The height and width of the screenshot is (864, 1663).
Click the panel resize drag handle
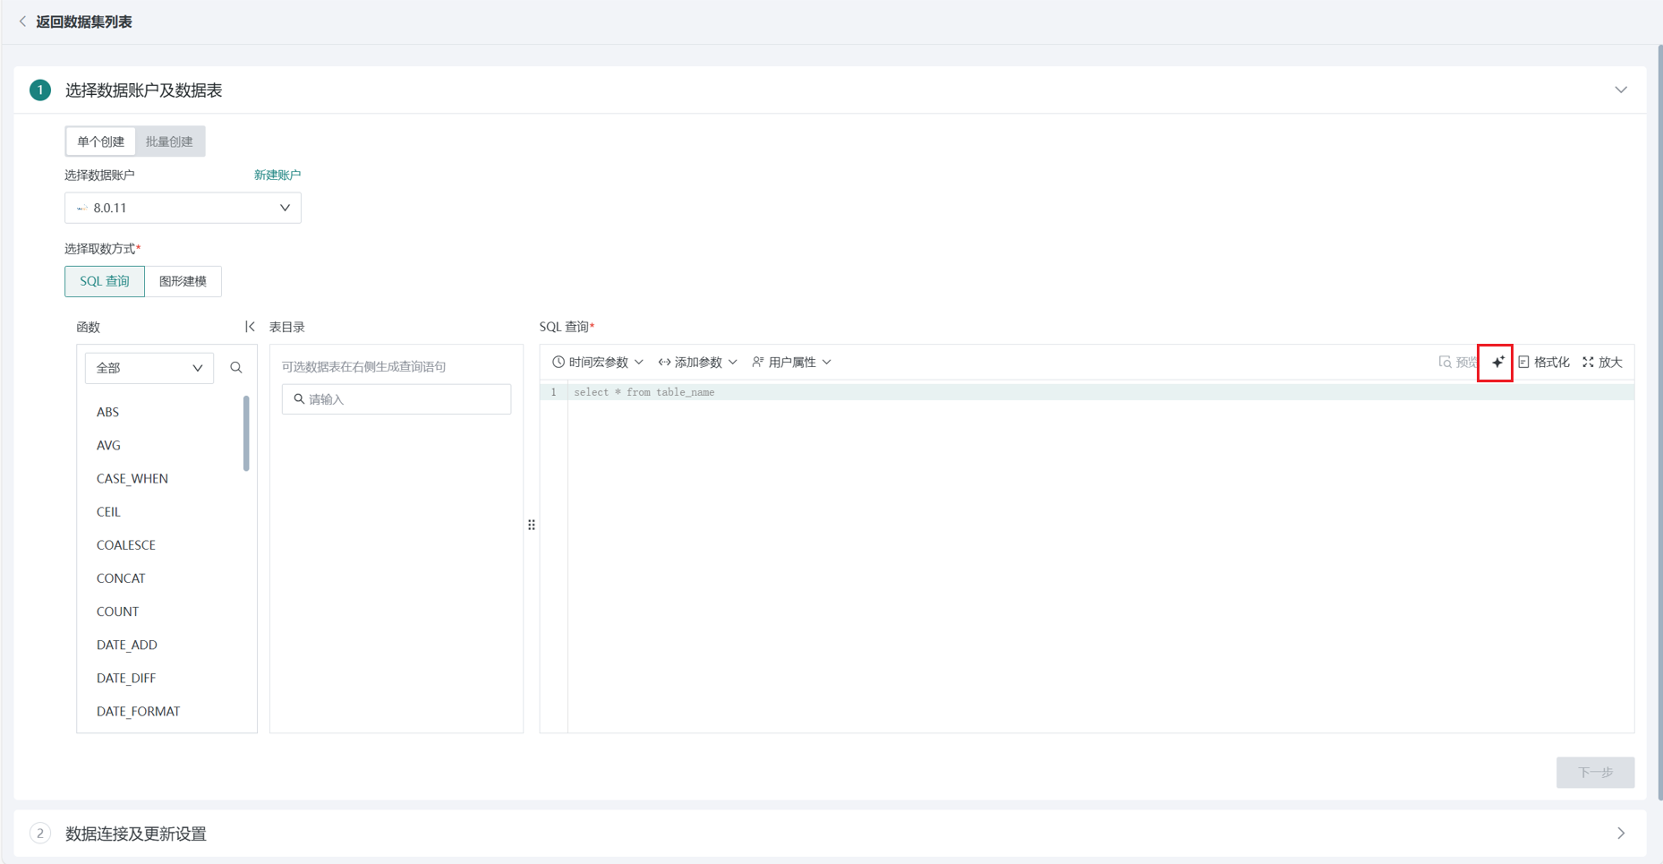coord(532,526)
